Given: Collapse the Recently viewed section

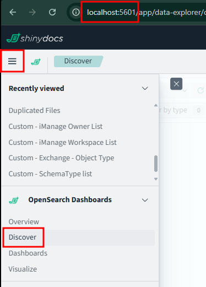Looking at the screenshot, I should click(145, 88).
